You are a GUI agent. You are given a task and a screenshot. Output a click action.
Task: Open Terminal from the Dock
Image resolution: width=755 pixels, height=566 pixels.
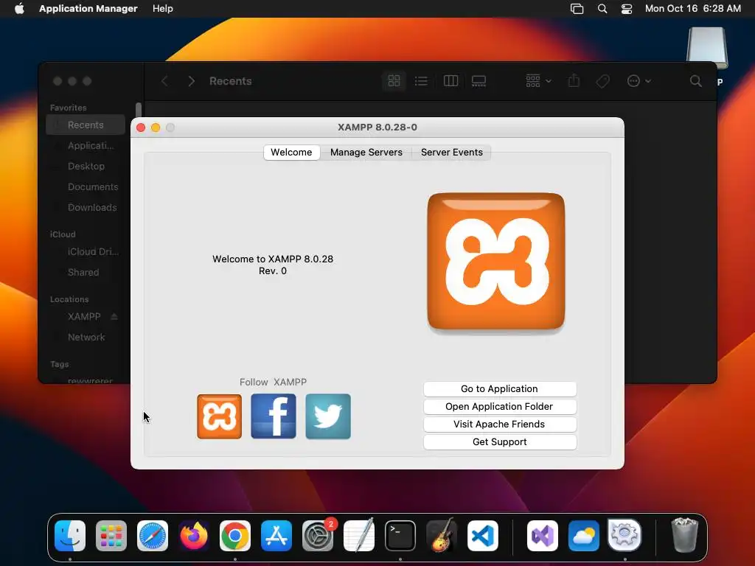click(400, 536)
